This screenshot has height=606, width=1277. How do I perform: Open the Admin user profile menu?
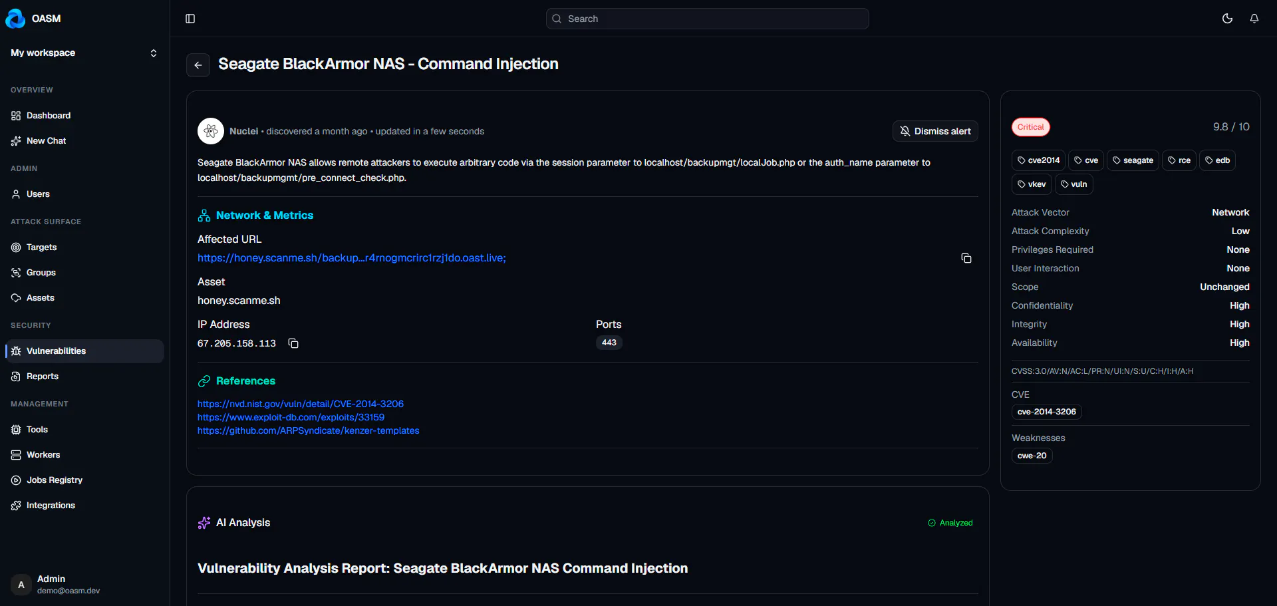pos(84,585)
